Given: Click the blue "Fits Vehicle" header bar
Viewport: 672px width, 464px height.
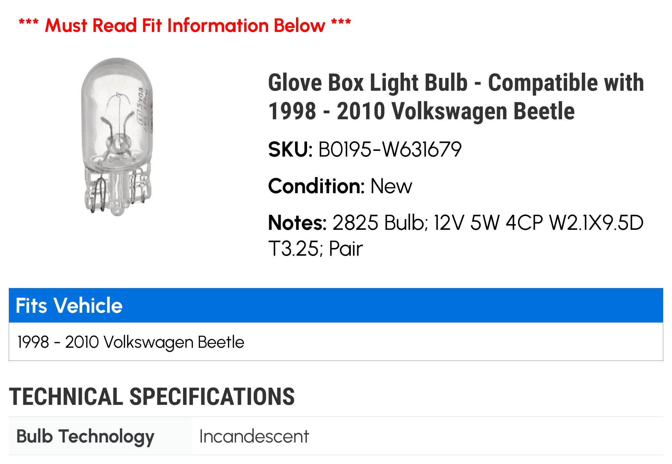Looking at the screenshot, I should (x=336, y=305).
